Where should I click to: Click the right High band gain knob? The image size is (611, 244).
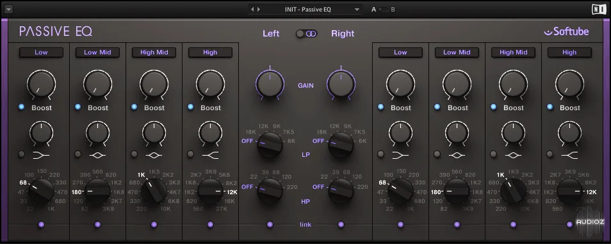(x=569, y=84)
